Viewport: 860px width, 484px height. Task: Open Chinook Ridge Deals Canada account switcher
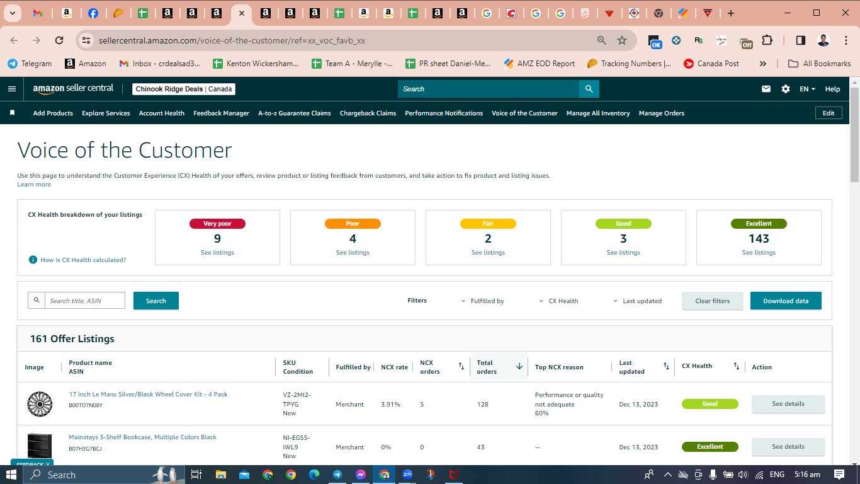184,89
